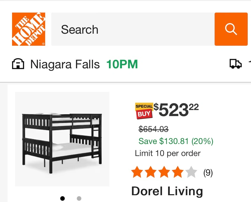
Task: Select the first black carousel dot
Action: (62, 198)
